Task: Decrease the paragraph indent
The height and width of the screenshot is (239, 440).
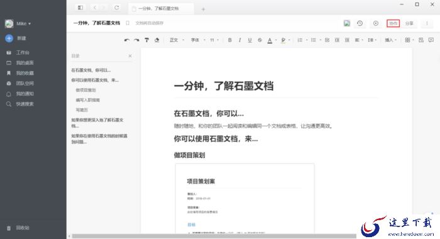Action: (x=337, y=40)
